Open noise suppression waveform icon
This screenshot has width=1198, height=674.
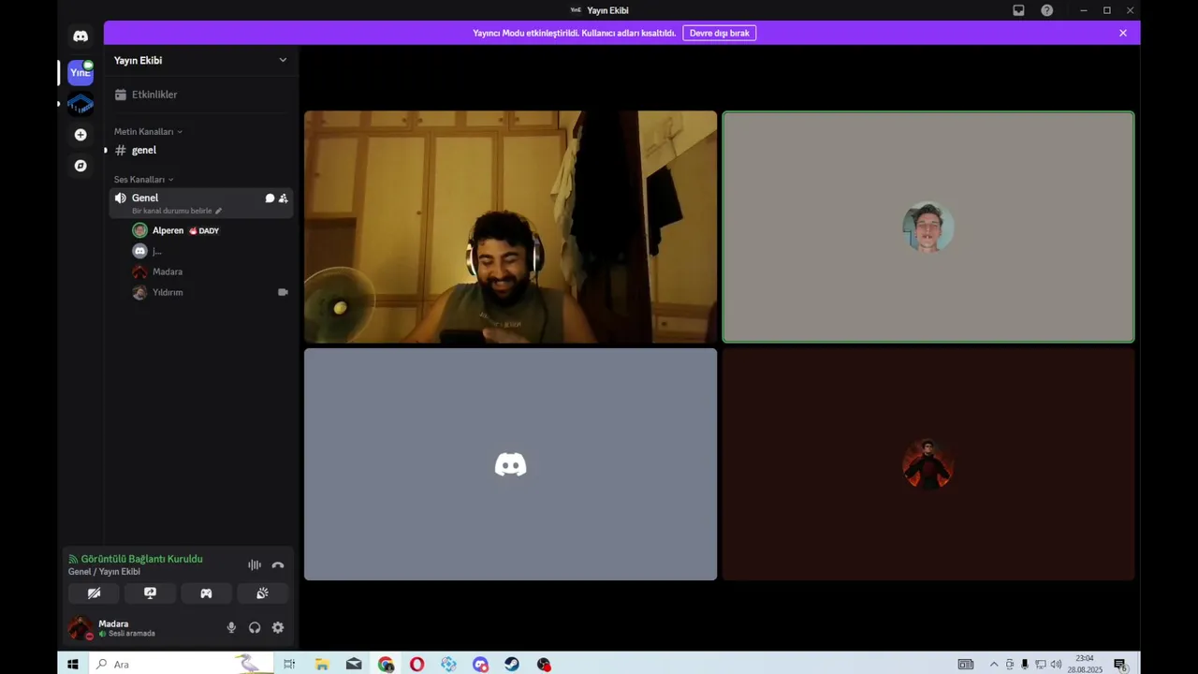coord(255,564)
